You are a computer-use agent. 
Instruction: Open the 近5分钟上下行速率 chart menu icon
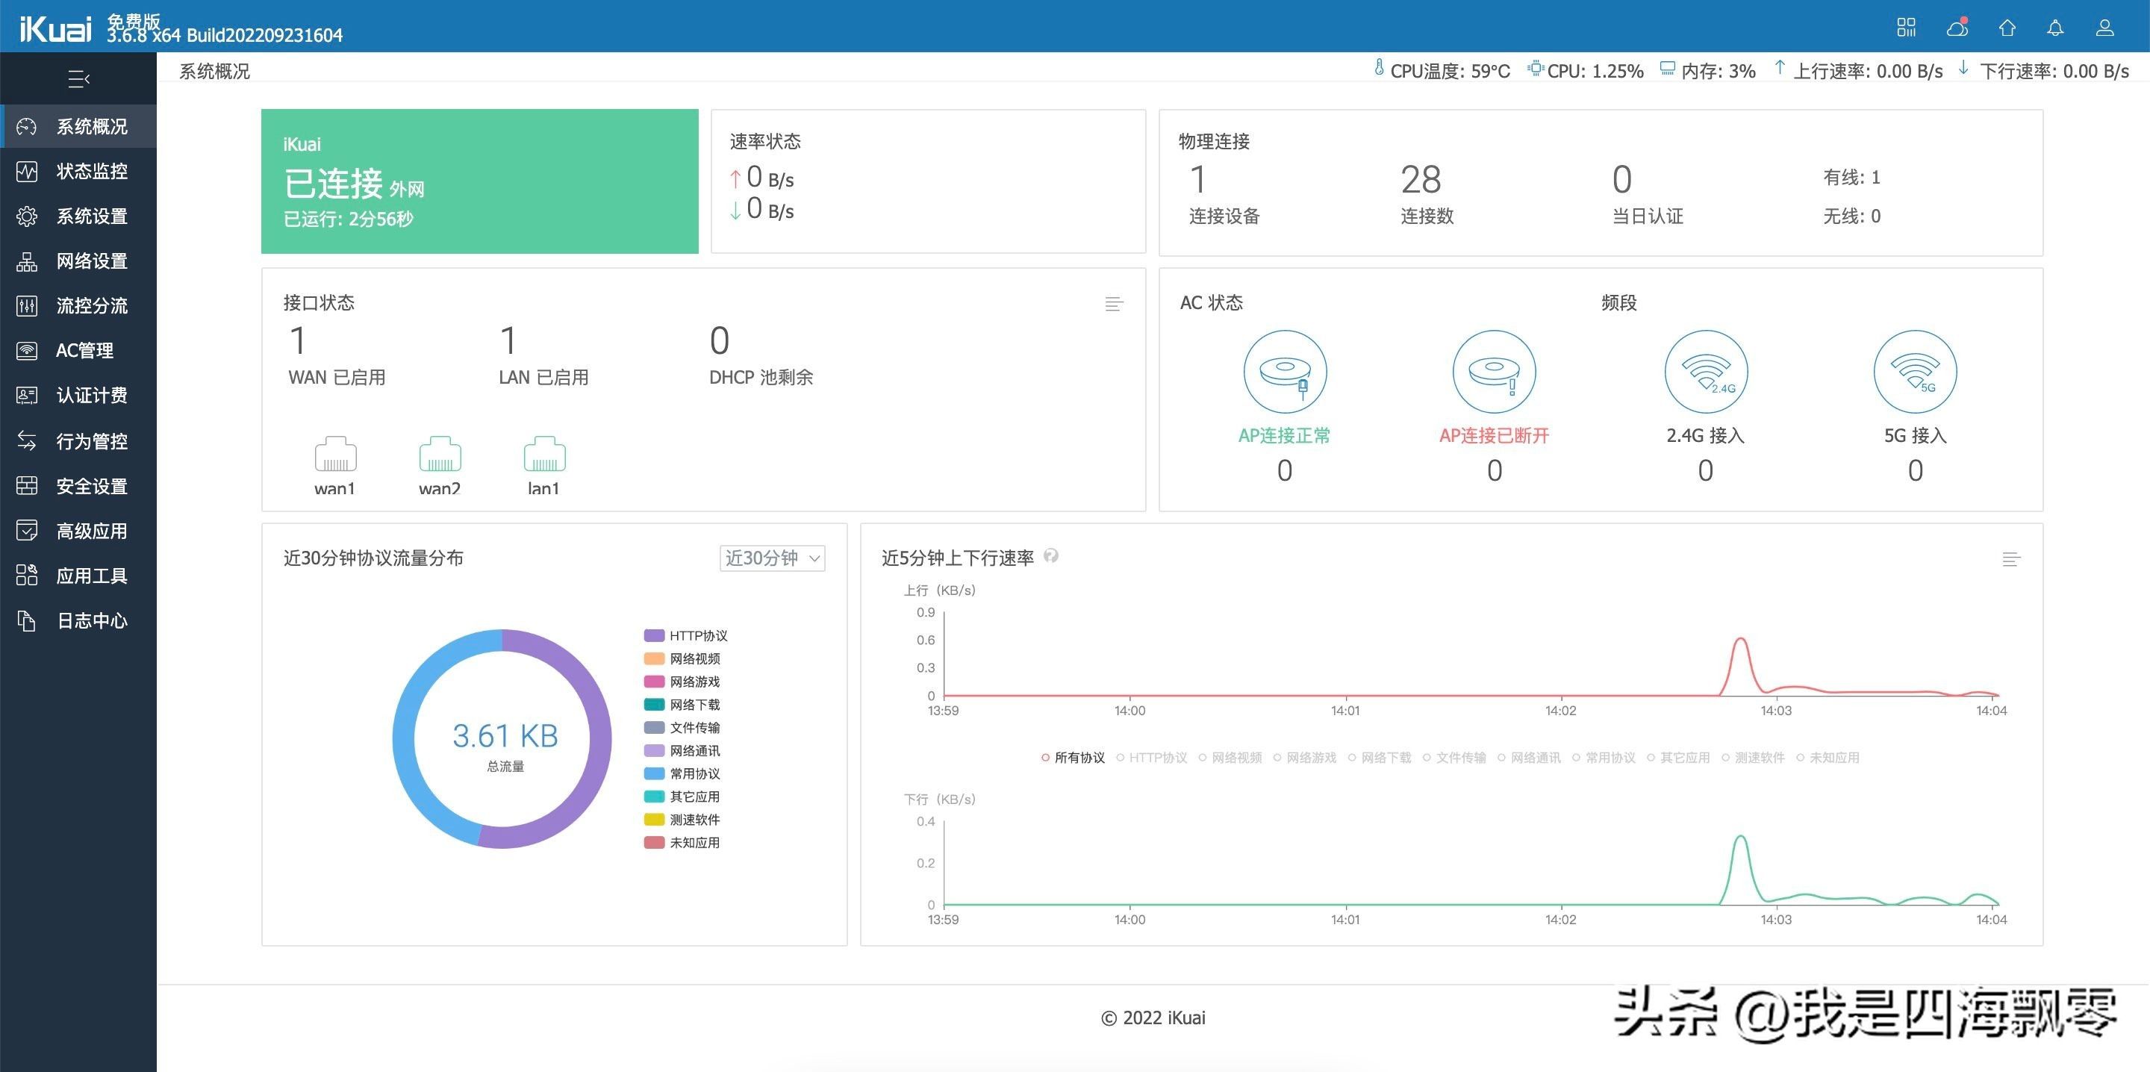coord(2011,559)
